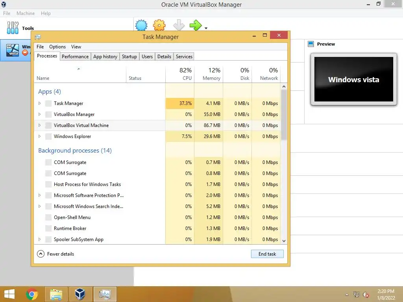
Task: Select the COM Surrogate 0.7 MB row
Action: tap(157, 162)
